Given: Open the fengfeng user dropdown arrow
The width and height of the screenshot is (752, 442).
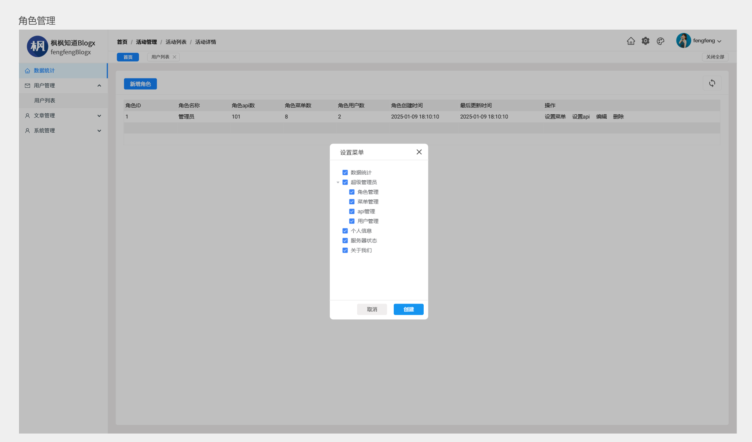Looking at the screenshot, I should click(719, 41).
